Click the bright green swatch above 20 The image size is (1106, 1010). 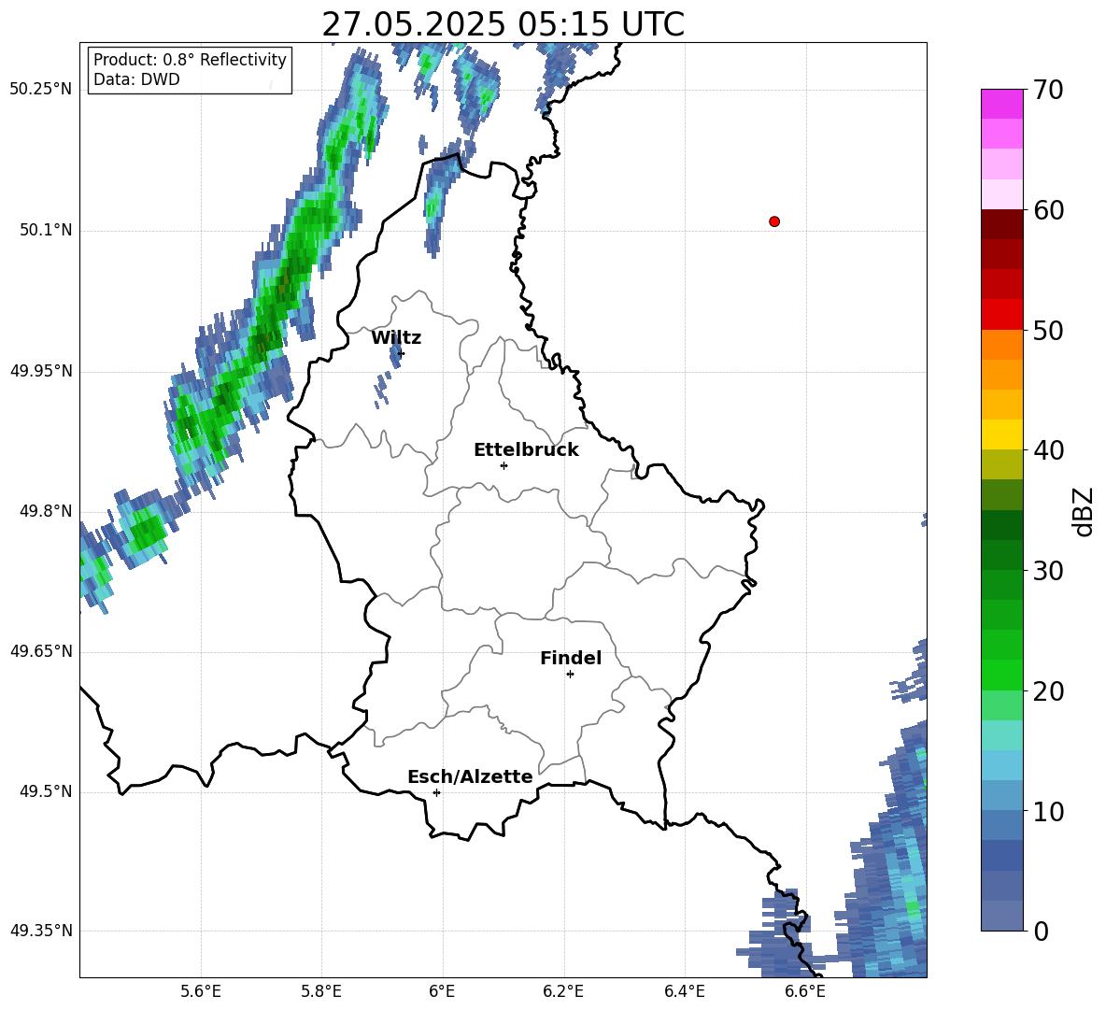(1001, 675)
